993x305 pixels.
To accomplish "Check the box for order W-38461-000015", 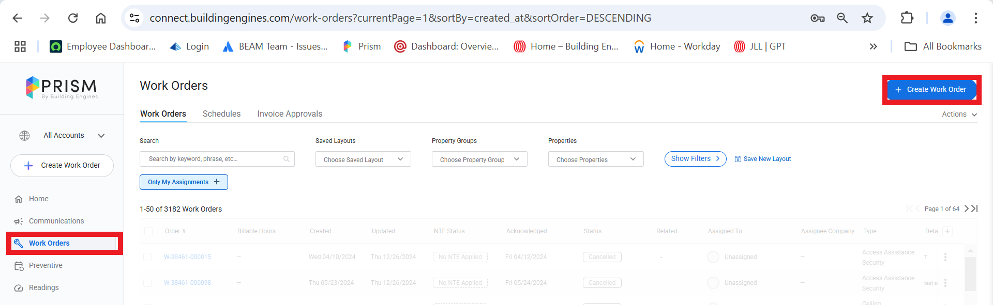I will click(x=147, y=257).
